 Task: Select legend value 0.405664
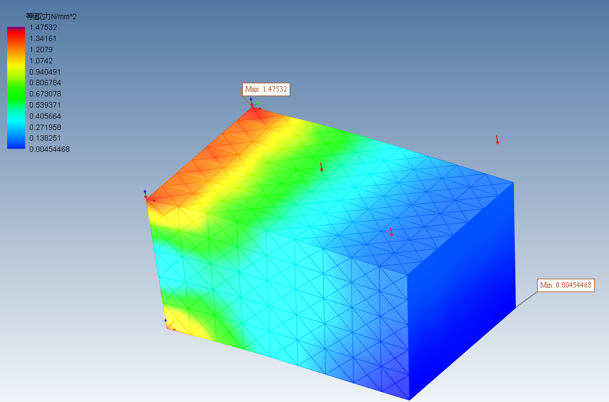[45, 116]
